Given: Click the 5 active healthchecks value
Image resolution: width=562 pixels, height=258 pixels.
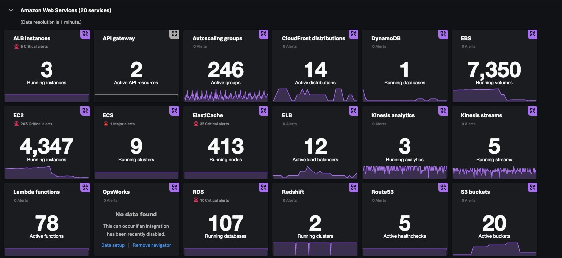Looking at the screenshot, I should 405,223.
